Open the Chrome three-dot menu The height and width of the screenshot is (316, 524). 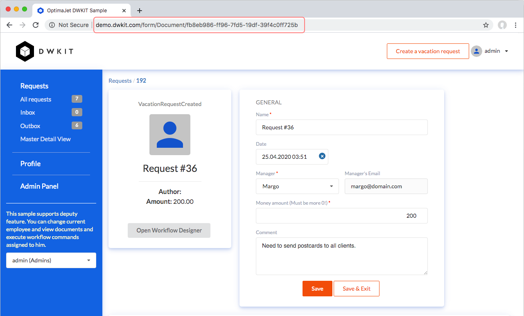[x=515, y=25]
